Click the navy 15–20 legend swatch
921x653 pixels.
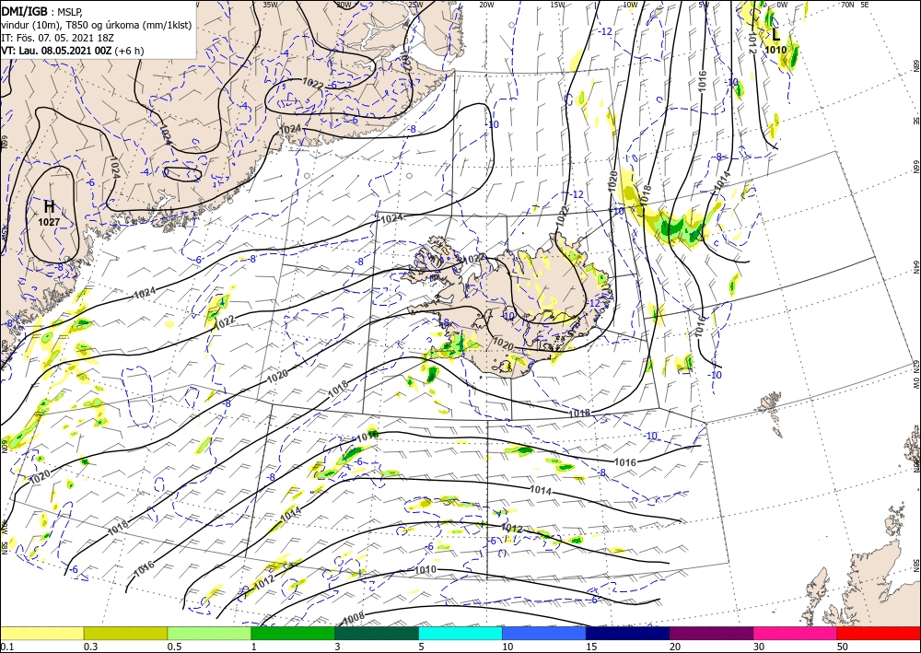click(x=628, y=633)
